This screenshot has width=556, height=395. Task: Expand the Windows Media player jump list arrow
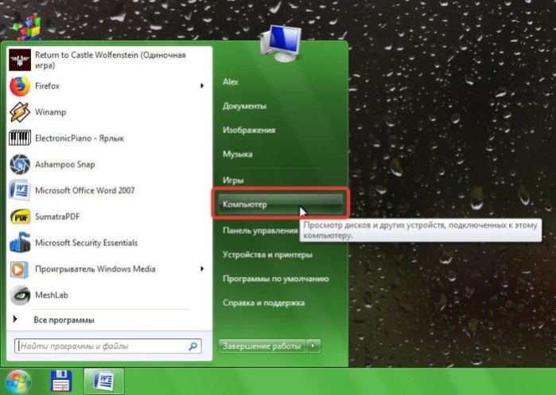coord(202,269)
